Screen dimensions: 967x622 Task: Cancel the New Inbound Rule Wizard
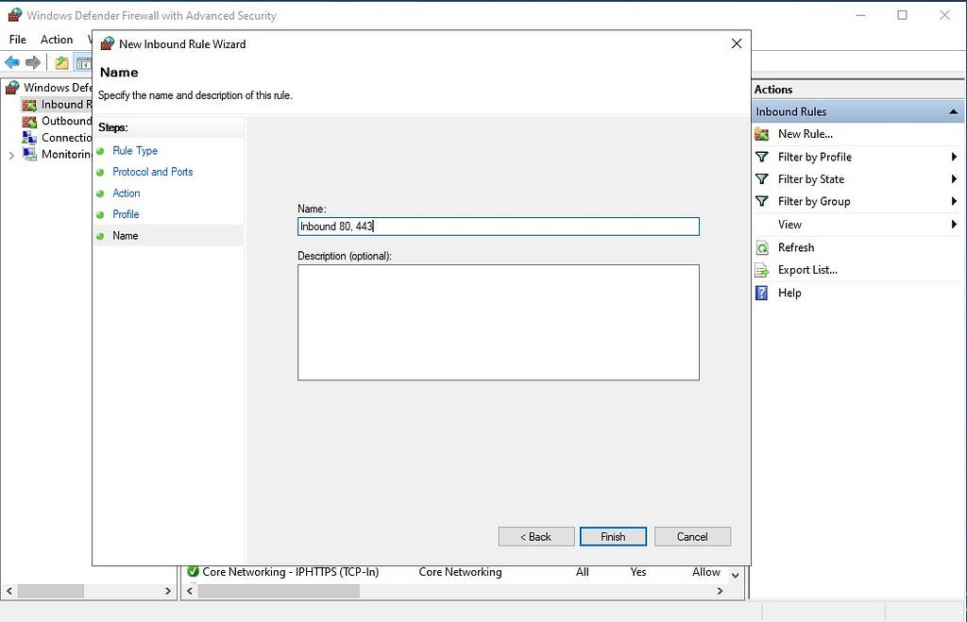tap(692, 536)
